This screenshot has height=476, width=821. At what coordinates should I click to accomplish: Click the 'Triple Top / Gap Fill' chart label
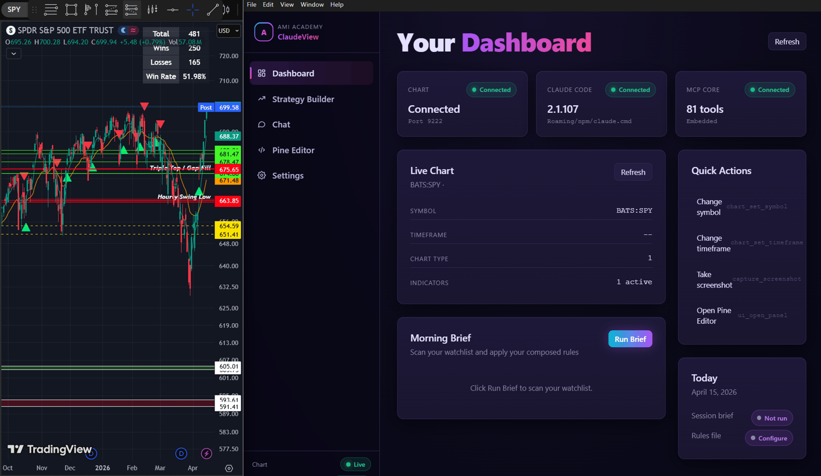click(180, 168)
